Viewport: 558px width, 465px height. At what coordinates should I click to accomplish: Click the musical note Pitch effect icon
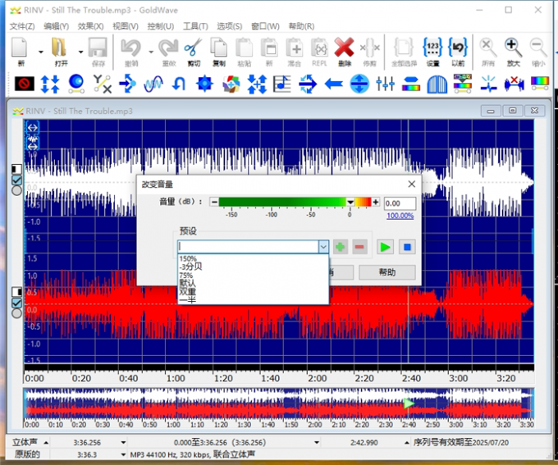pyautogui.click(x=281, y=84)
